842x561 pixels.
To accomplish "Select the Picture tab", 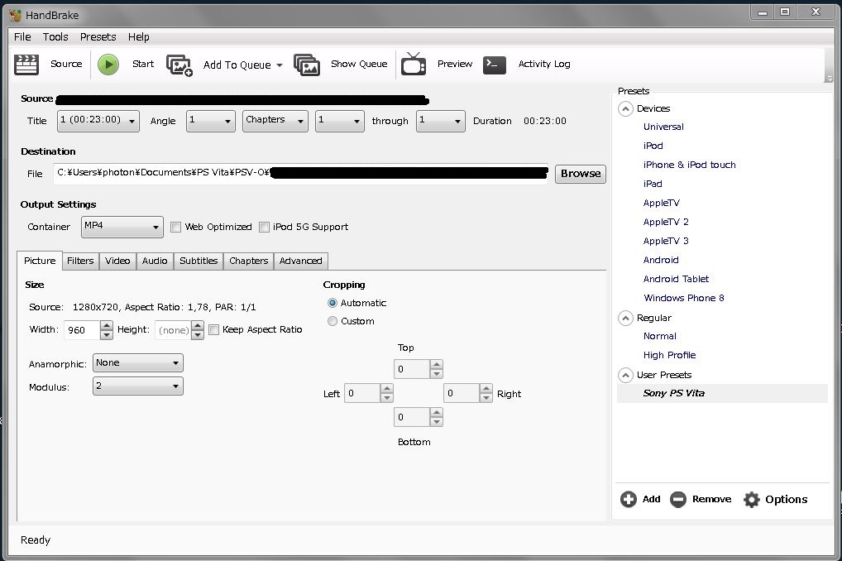I will coord(40,261).
